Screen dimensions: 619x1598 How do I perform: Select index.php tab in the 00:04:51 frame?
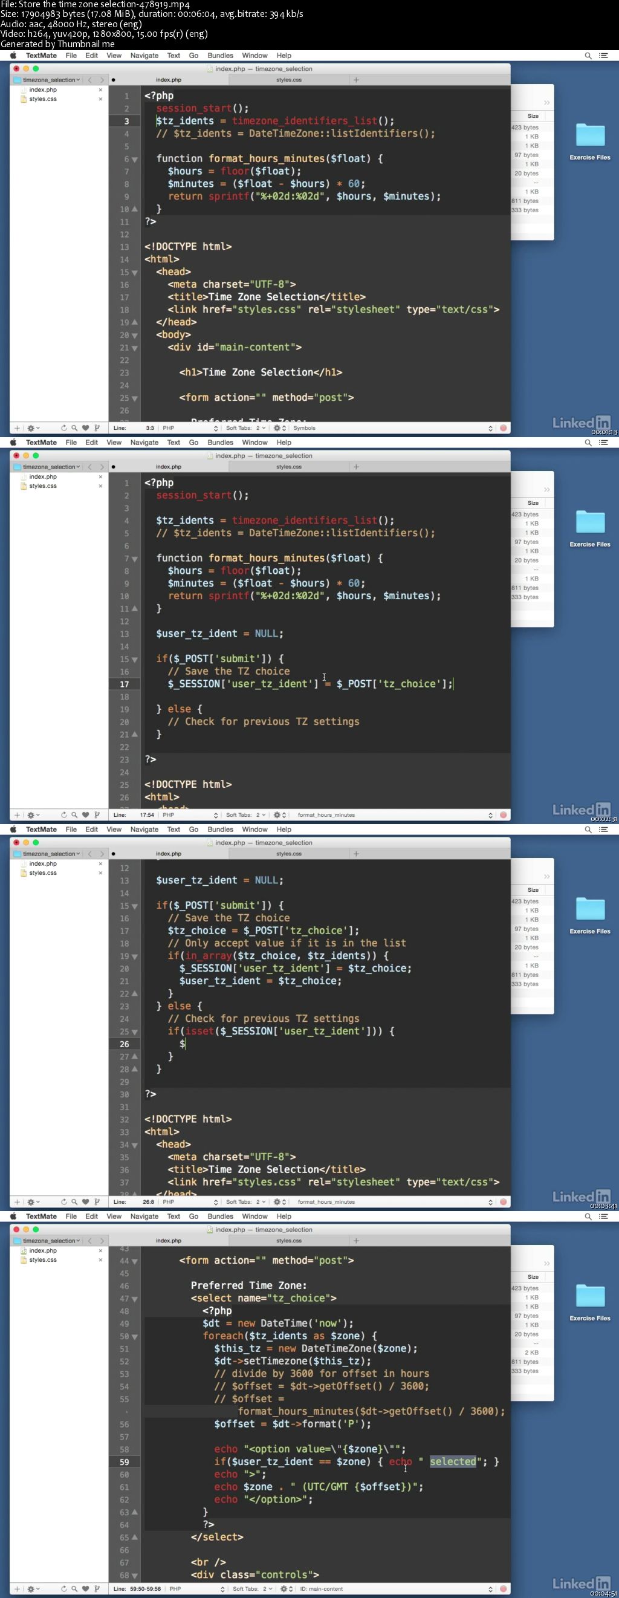tap(169, 1241)
